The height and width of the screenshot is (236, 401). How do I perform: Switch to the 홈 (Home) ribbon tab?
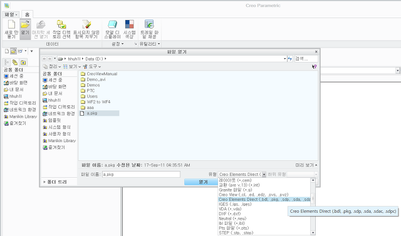click(x=27, y=14)
